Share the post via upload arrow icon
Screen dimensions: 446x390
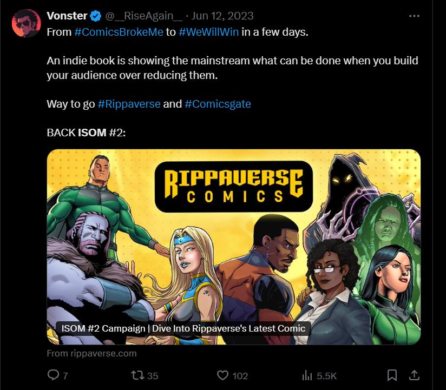pos(414,375)
